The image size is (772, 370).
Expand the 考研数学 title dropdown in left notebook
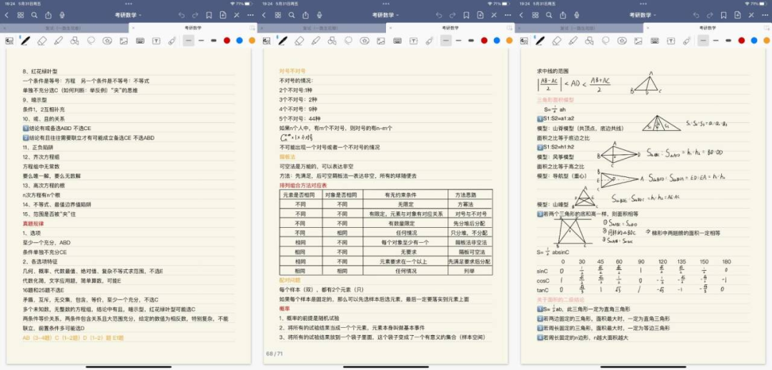pos(128,14)
